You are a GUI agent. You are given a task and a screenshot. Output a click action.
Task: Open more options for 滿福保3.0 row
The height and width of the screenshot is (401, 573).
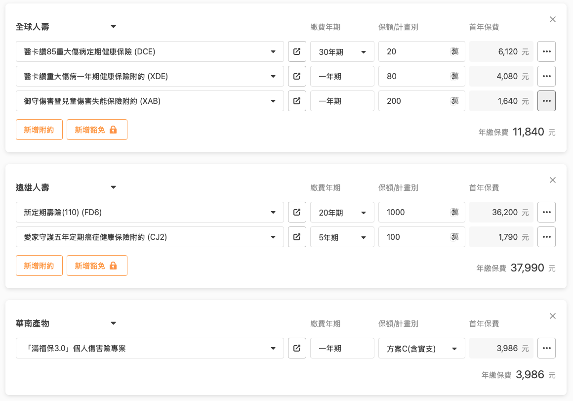coord(546,348)
